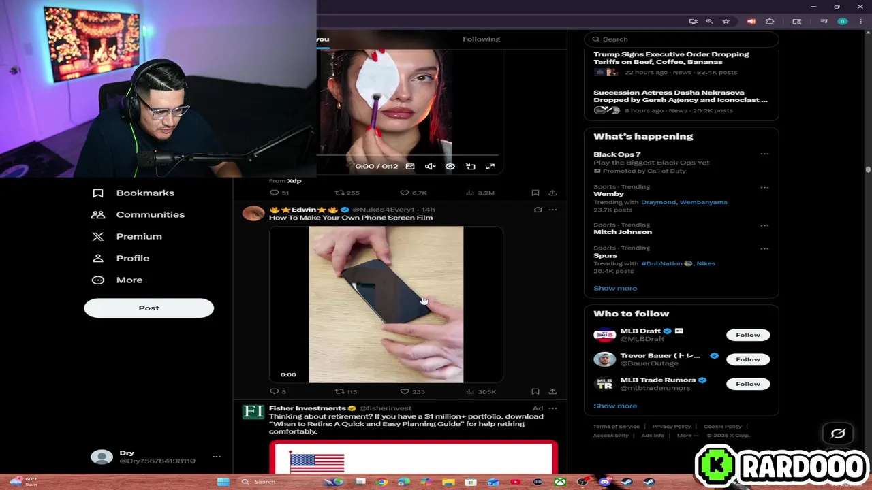Viewport: 872px width, 490px height.
Task: Open the Privacy Policy link
Action: [671, 427]
